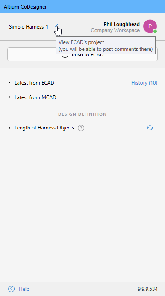Click the refresh harness lengths icon

150,128
